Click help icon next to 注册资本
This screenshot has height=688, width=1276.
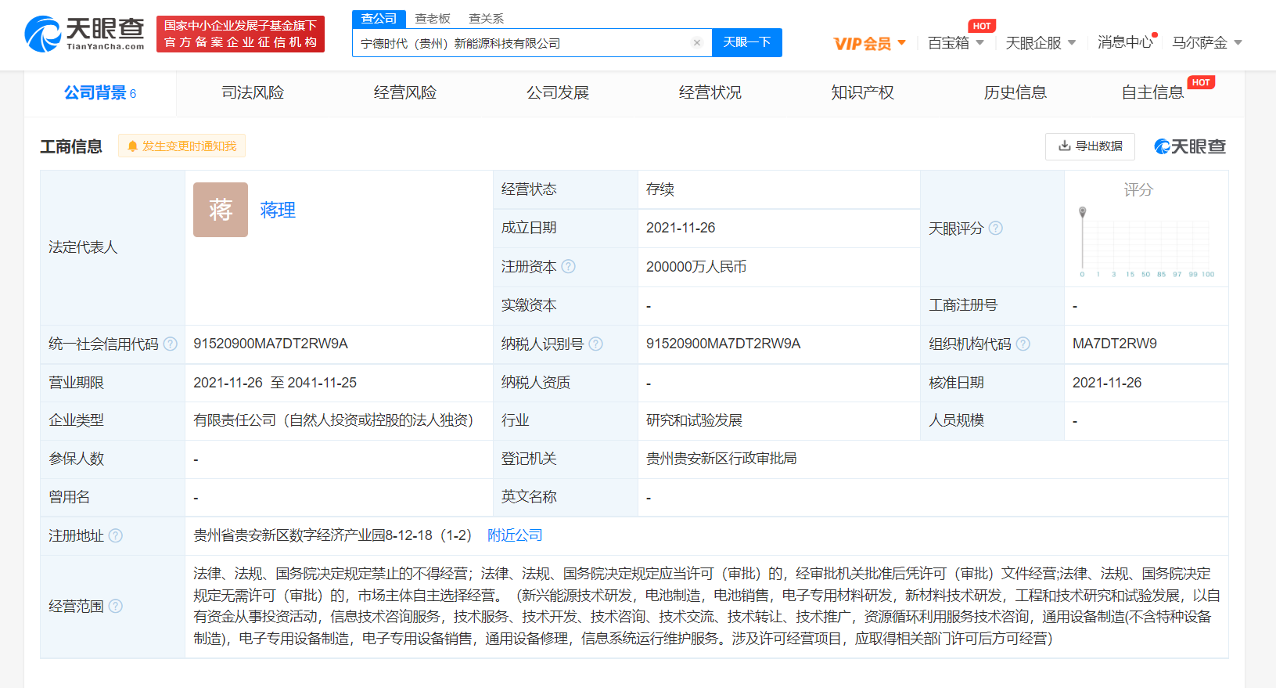(x=569, y=267)
